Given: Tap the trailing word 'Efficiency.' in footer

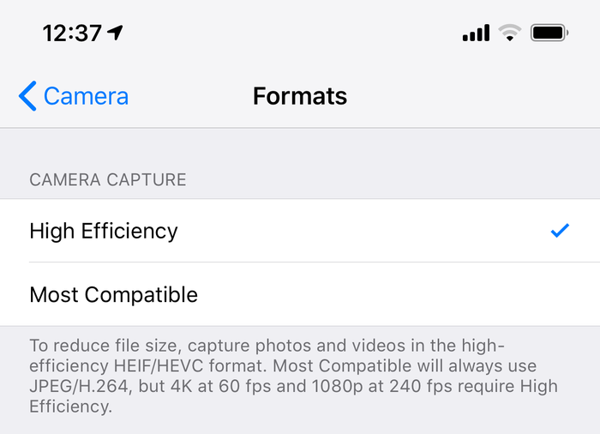Looking at the screenshot, I should point(71,406).
